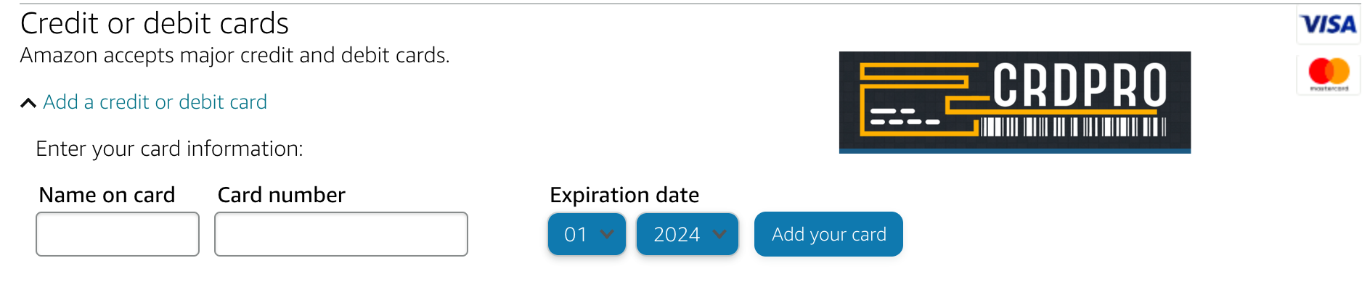Click the 'Expiration date' label

[x=624, y=195]
